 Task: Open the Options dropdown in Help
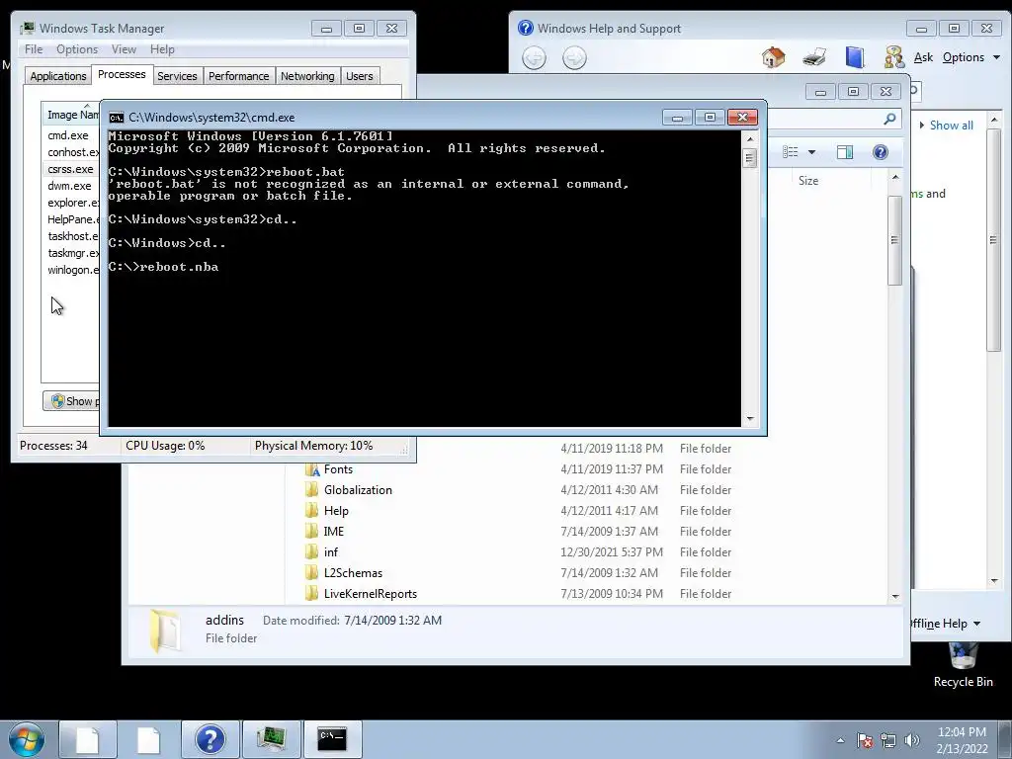(x=970, y=57)
